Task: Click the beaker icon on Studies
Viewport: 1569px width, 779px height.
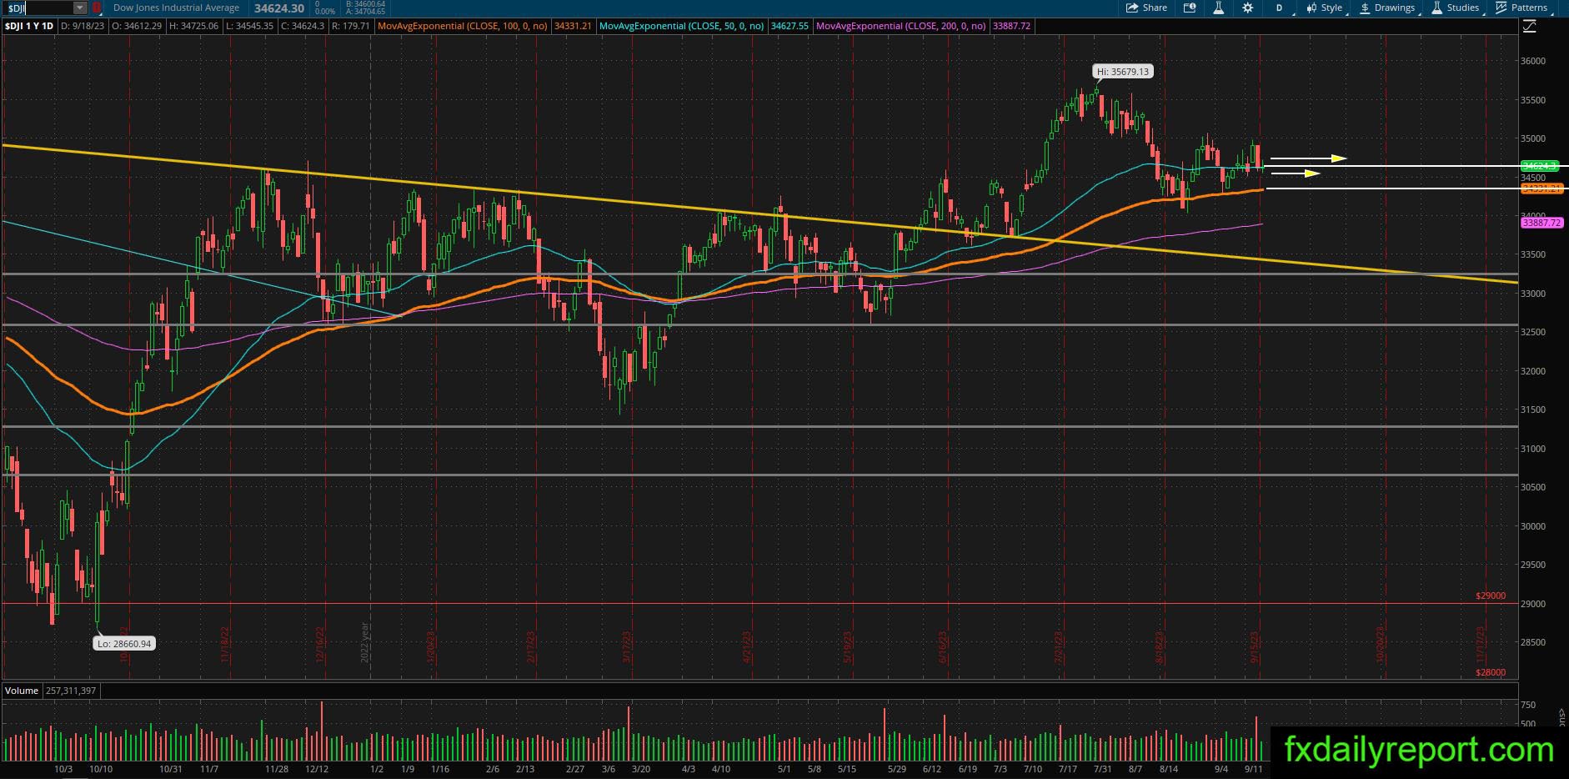Action: point(1437,8)
